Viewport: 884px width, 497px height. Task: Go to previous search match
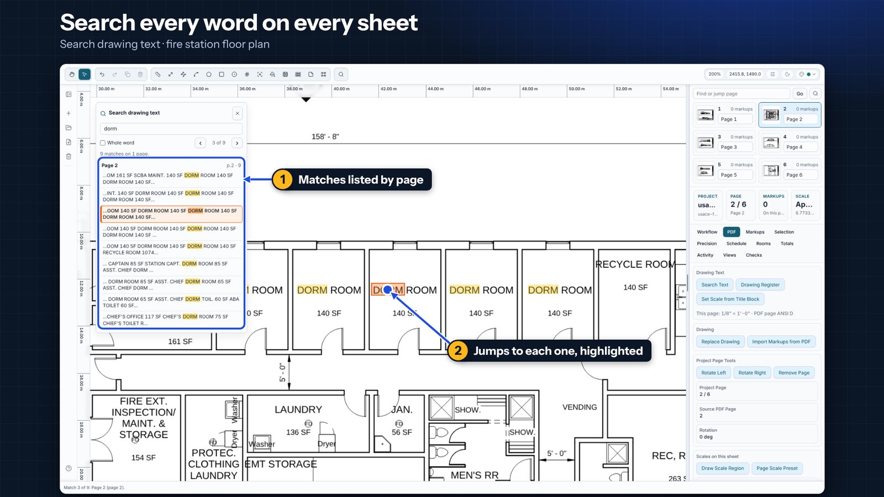click(x=200, y=143)
